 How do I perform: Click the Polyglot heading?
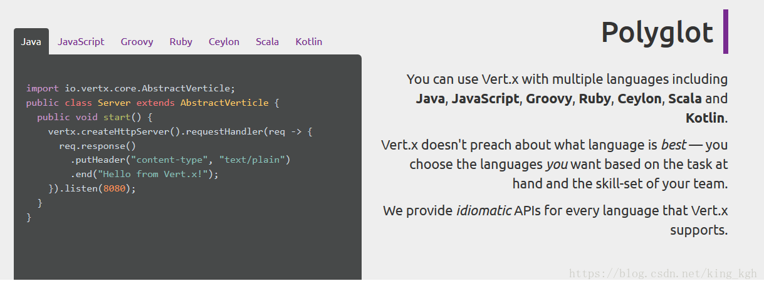[657, 32]
